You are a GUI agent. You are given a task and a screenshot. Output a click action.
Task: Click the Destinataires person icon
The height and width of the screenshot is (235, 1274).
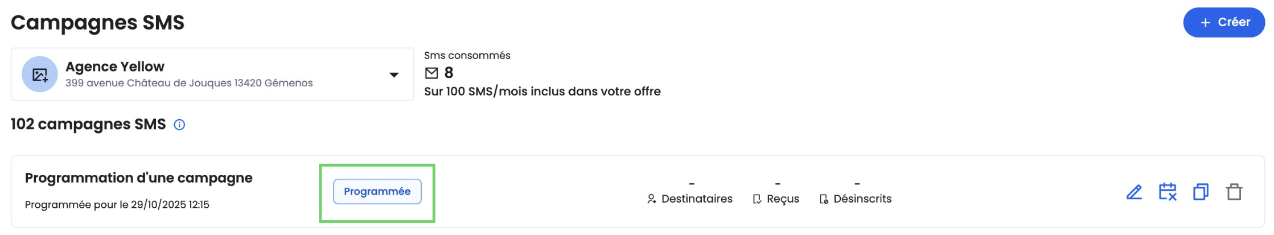coord(651,199)
